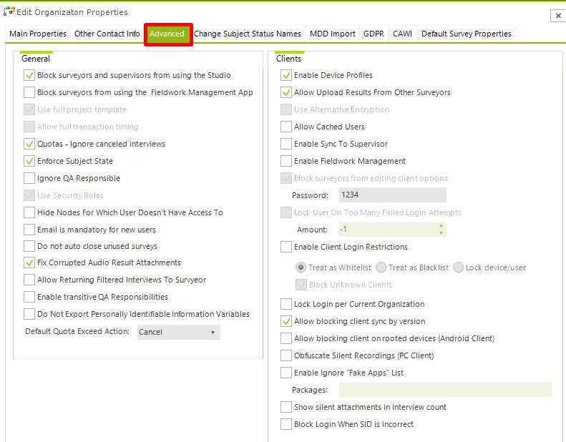Enable Do Not Export Personally Identifiable Information
Screen dimensions: 566x442
(29, 314)
